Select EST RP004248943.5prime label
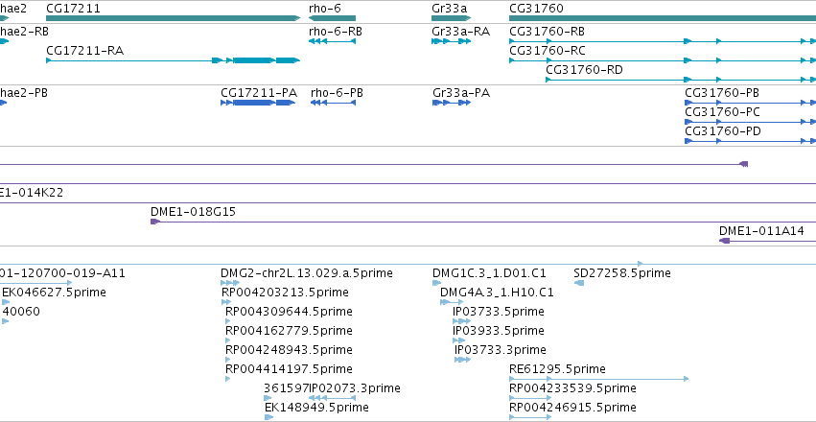This screenshot has width=816, height=422. (289, 350)
